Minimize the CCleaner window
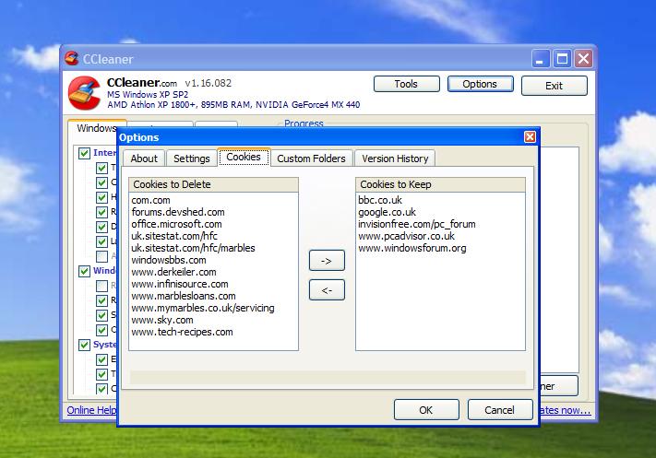Screen dimensions: 656x458 click(x=540, y=59)
